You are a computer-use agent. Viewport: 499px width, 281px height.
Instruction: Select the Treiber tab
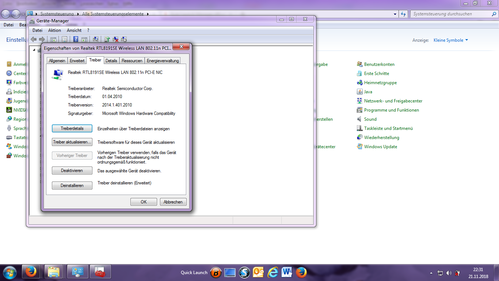click(x=95, y=60)
